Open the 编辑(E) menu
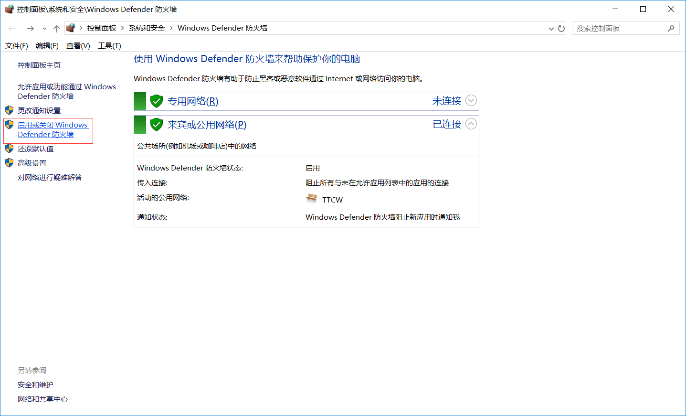Image resolution: width=686 pixels, height=416 pixels. point(47,46)
